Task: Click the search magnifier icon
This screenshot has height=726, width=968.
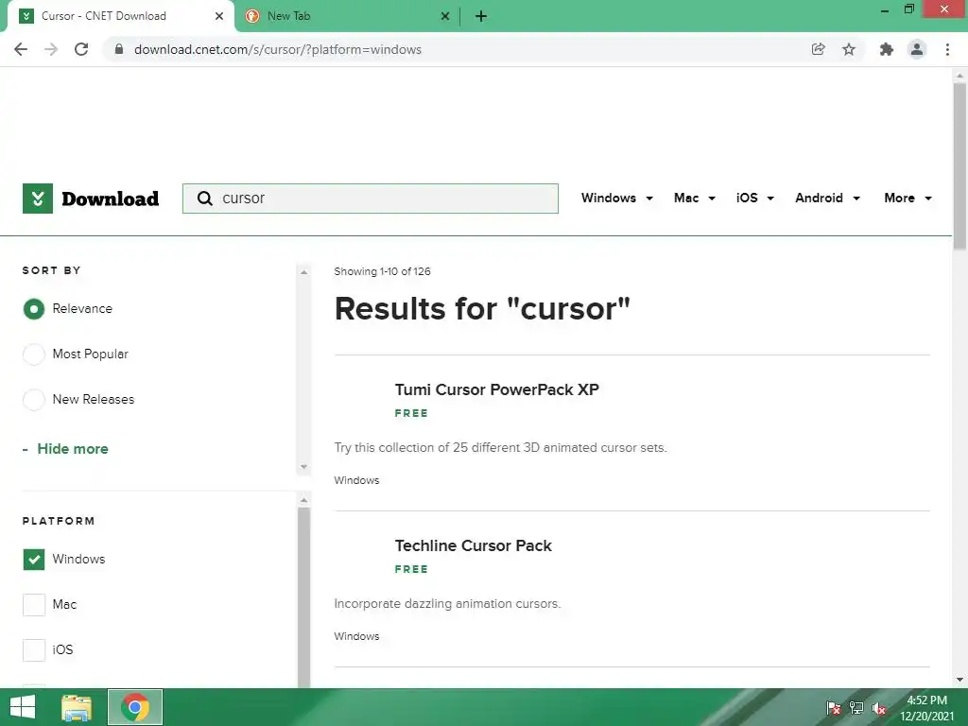Action: tap(204, 199)
